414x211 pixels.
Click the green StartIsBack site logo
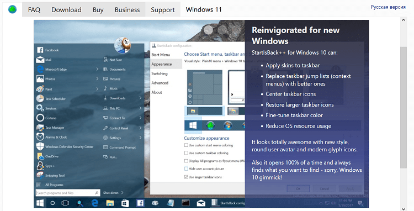tap(12, 9)
